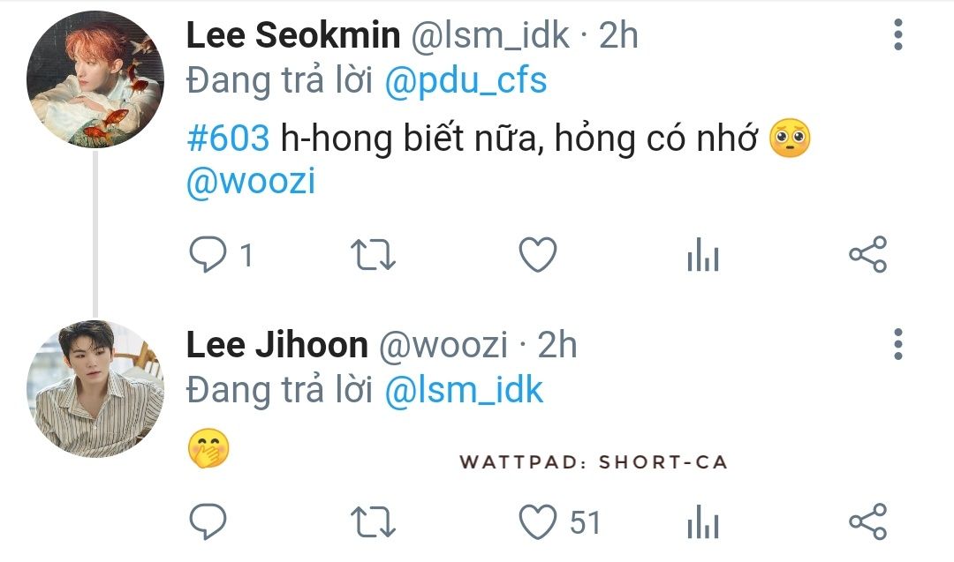
Task: View Lee Jihoon's profile picture
Action: click(x=95, y=389)
